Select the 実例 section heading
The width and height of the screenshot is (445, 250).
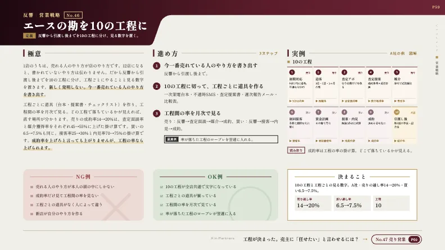298,53
